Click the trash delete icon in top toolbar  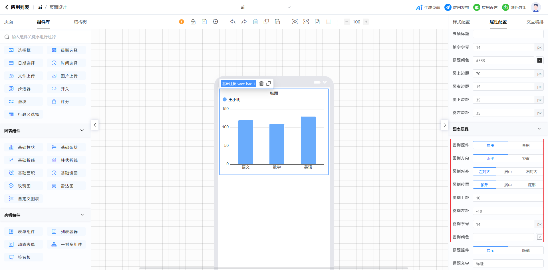(x=255, y=22)
